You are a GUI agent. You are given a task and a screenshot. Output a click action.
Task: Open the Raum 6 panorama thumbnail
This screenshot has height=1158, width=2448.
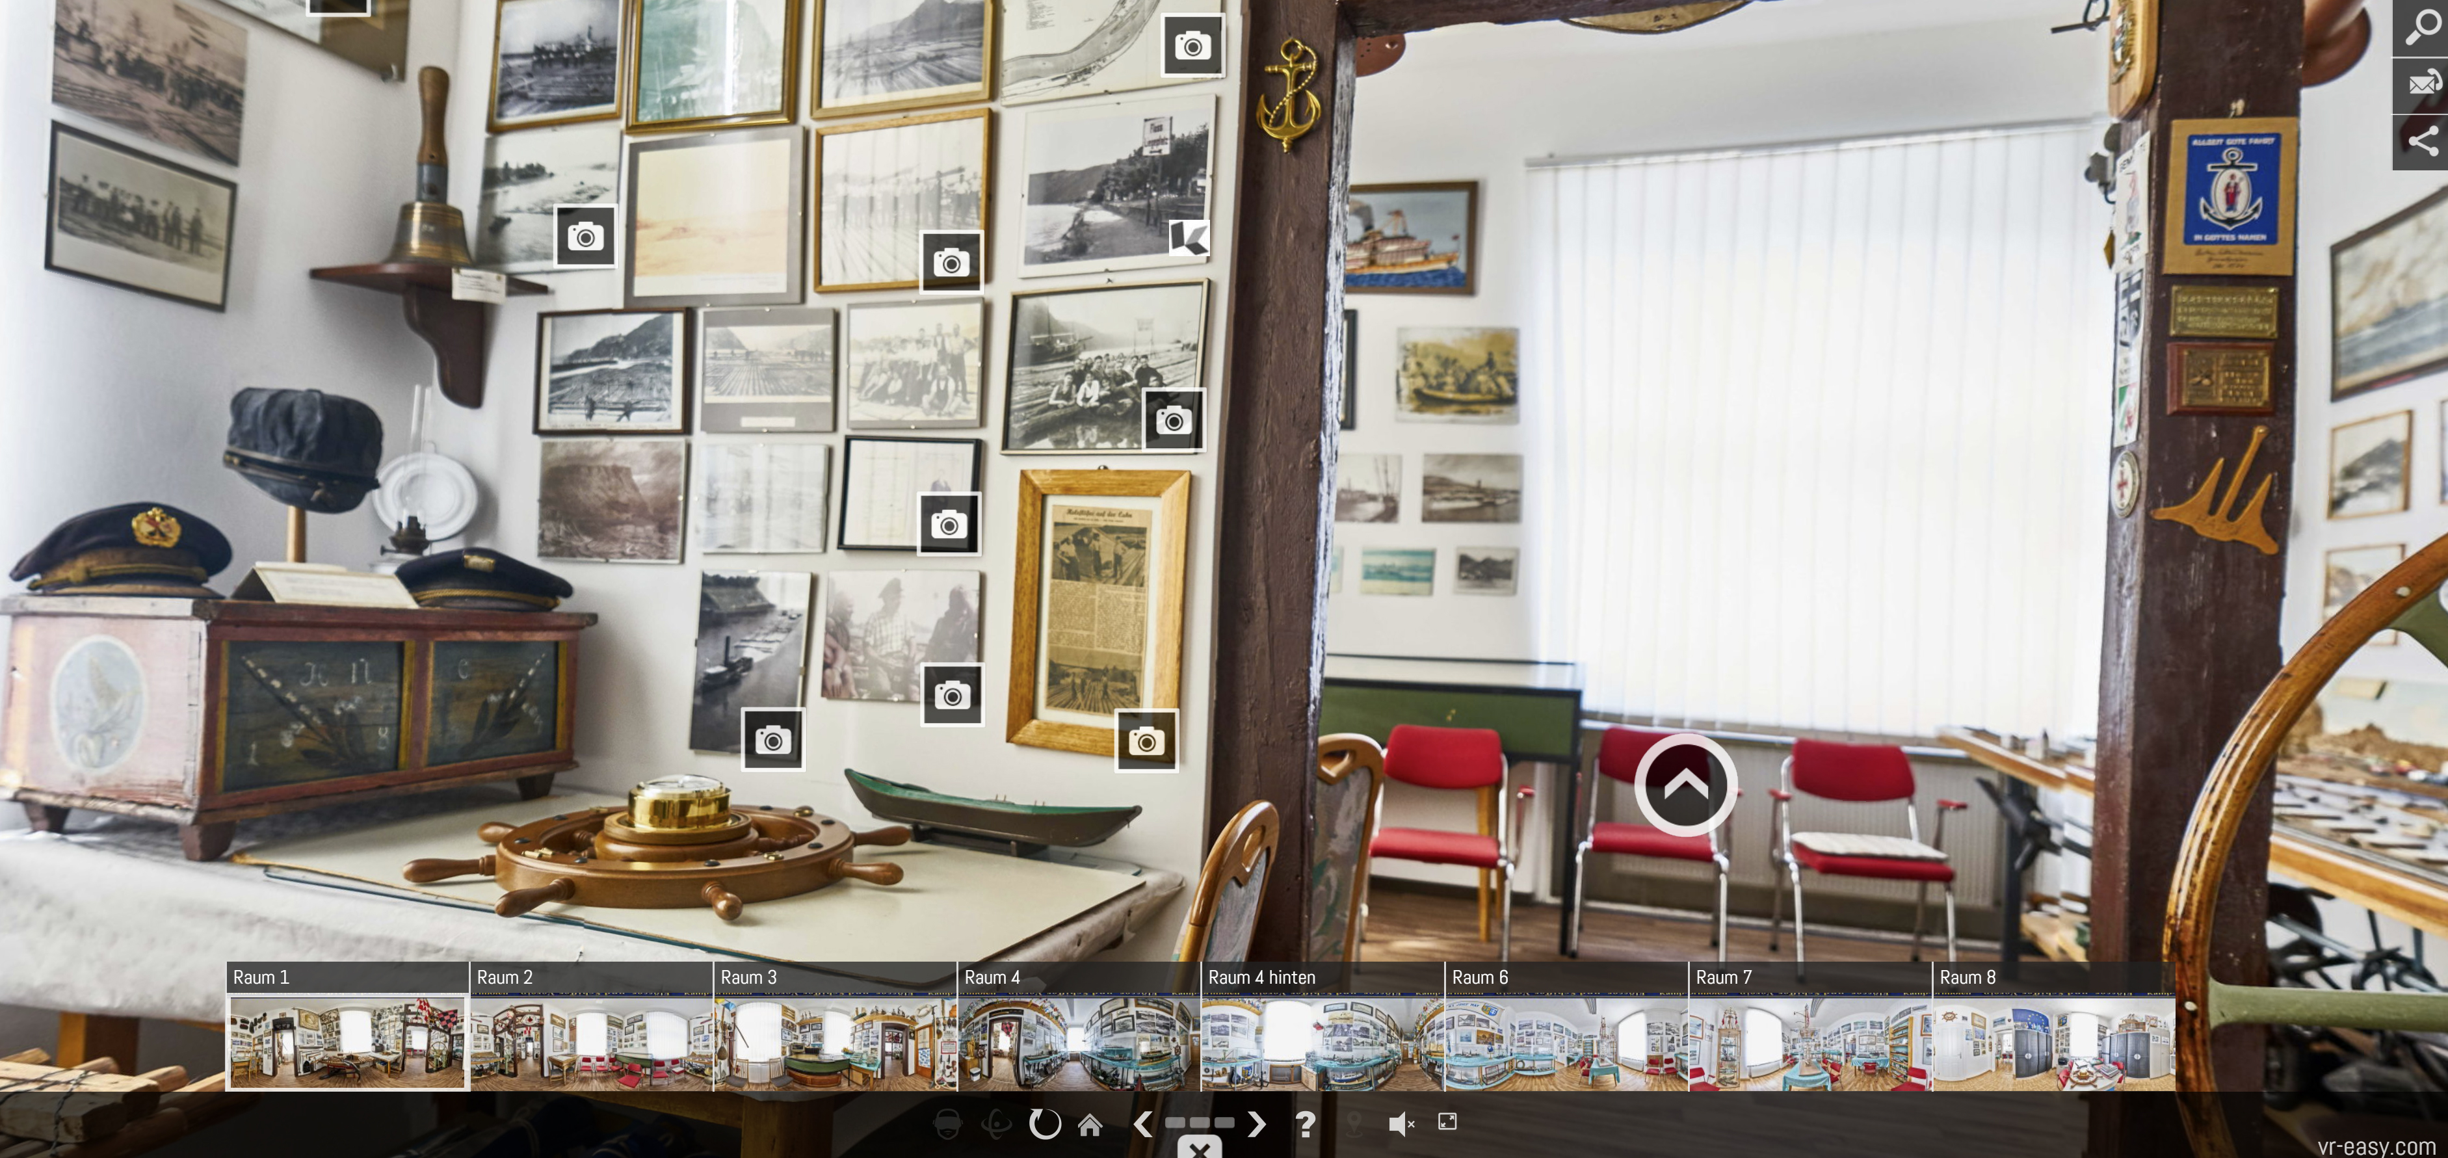coord(1565,1040)
